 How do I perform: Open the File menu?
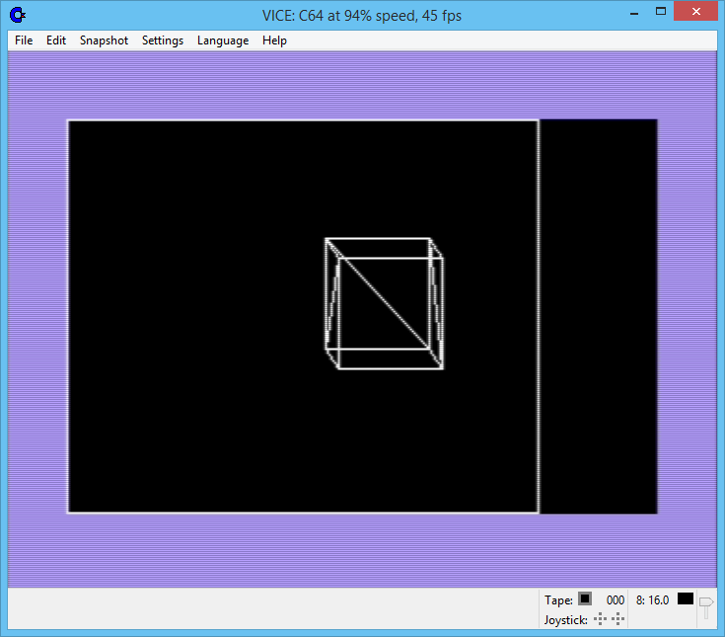point(24,40)
